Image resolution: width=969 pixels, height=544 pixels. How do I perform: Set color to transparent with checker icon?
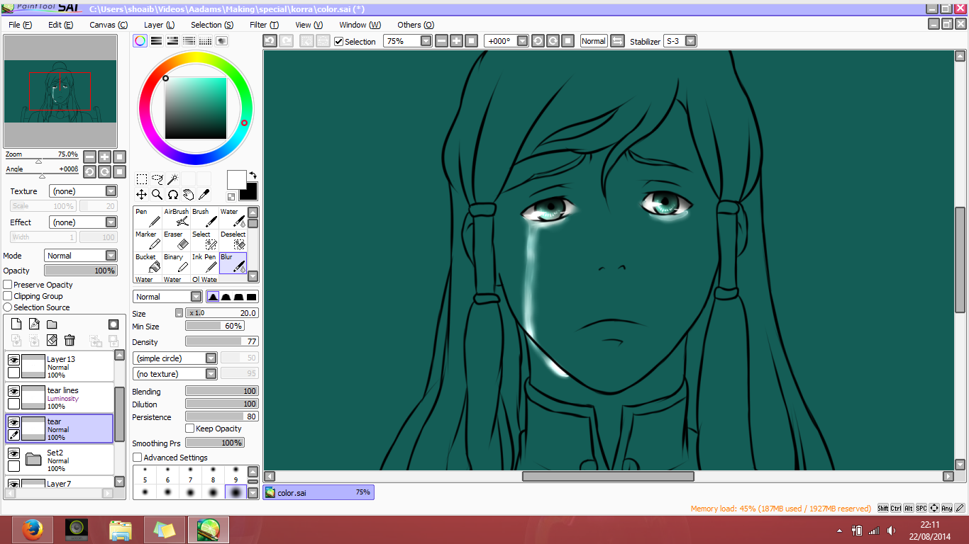231,197
